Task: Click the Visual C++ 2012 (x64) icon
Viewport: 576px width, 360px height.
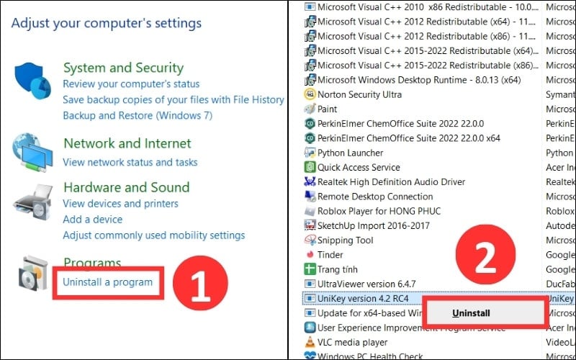Action: (x=310, y=22)
